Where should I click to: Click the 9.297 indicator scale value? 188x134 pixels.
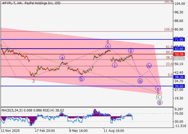tap(179, 109)
